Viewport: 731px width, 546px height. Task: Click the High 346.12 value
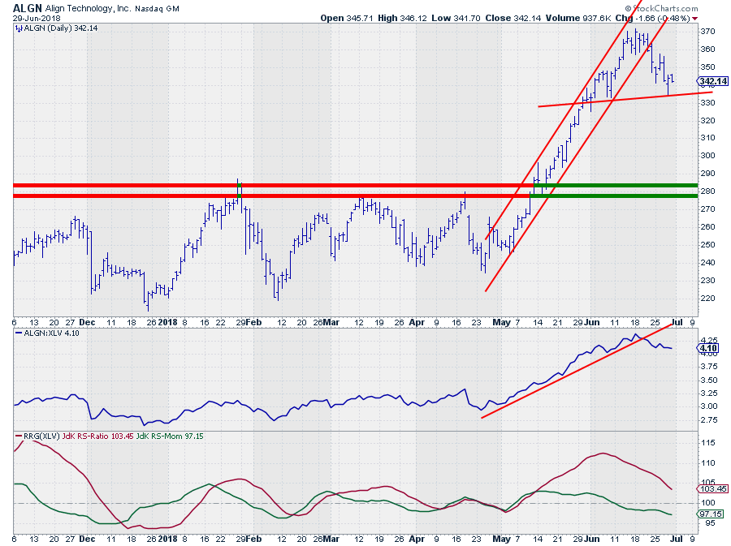click(402, 18)
